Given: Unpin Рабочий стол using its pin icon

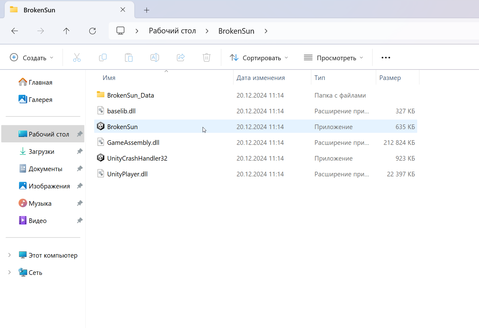Looking at the screenshot, I should point(80,134).
